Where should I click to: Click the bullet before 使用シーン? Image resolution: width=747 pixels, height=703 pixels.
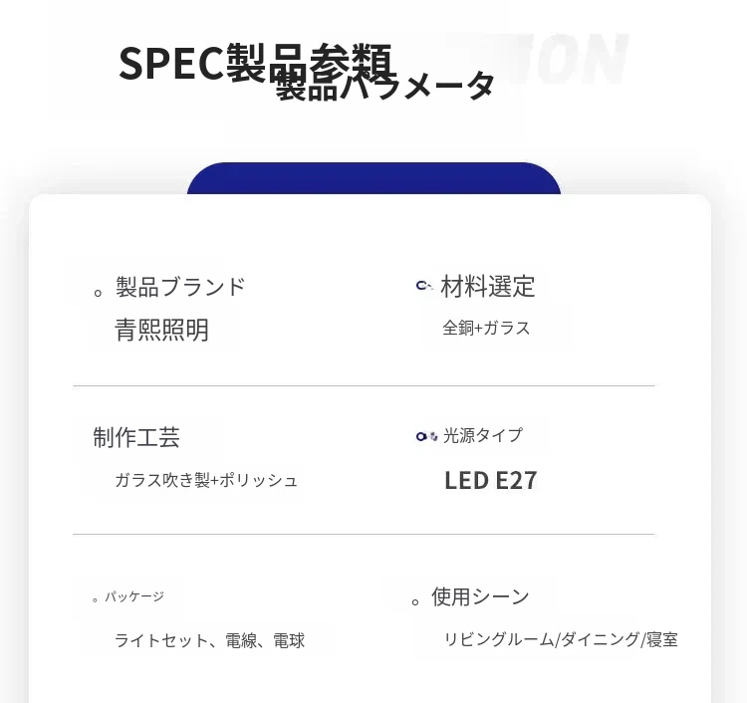point(415,602)
